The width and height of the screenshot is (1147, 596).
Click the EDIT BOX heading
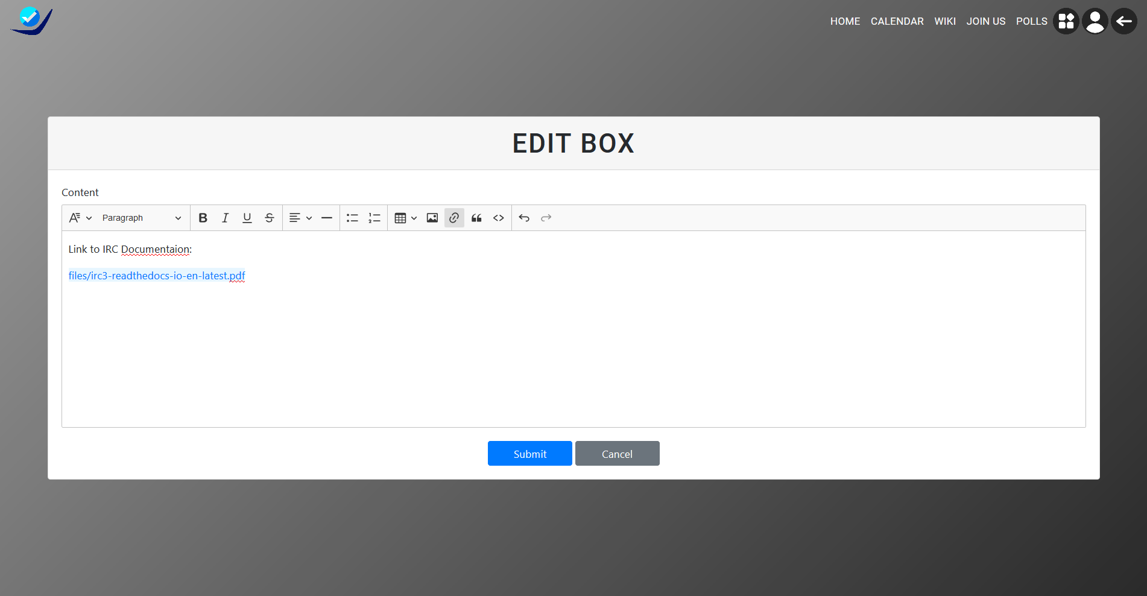pyautogui.click(x=573, y=144)
